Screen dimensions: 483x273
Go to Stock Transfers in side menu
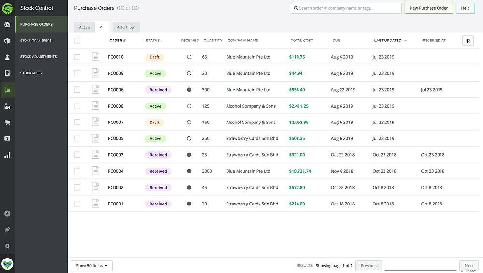click(x=36, y=41)
